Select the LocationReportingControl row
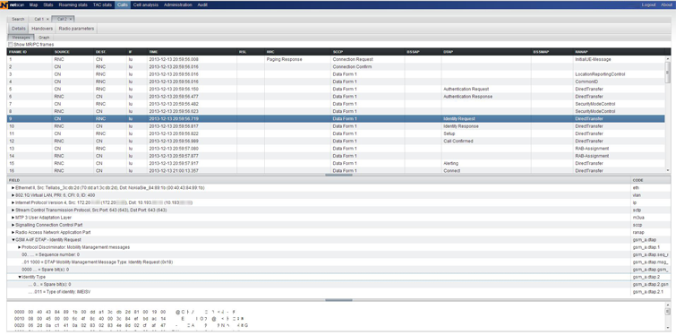The height and width of the screenshot is (335, 676). coord(336,74)
